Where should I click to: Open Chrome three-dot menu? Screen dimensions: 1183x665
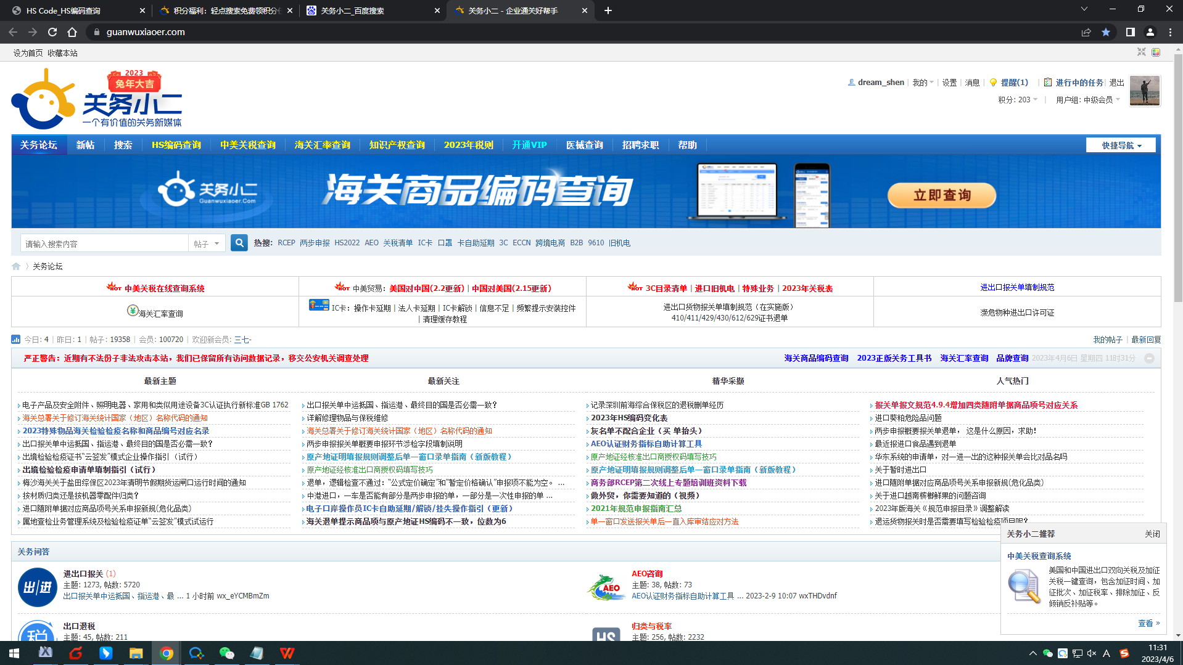point(1170,32)
